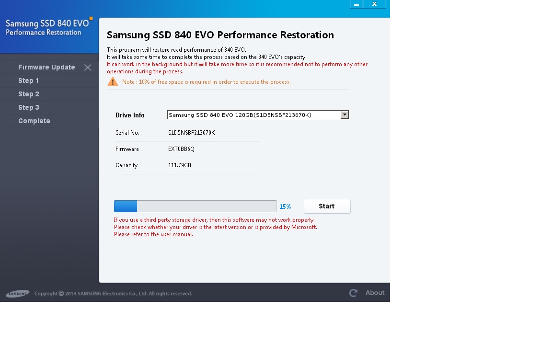The image size is (552, 345).
Task: Click the Samsung SSD 840 EVO sidebar title
Action: pyautogui.click(x=47, y=23)
